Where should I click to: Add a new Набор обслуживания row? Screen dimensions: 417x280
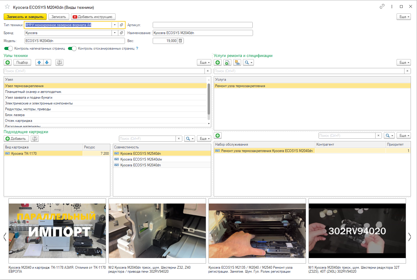(x=218, y=136)
